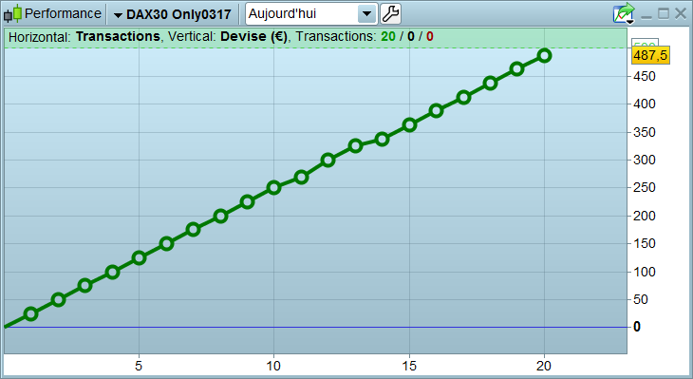Close the Performance window
Image resolution: width=693 pixels, height=379 pixels.
[681, 13]
